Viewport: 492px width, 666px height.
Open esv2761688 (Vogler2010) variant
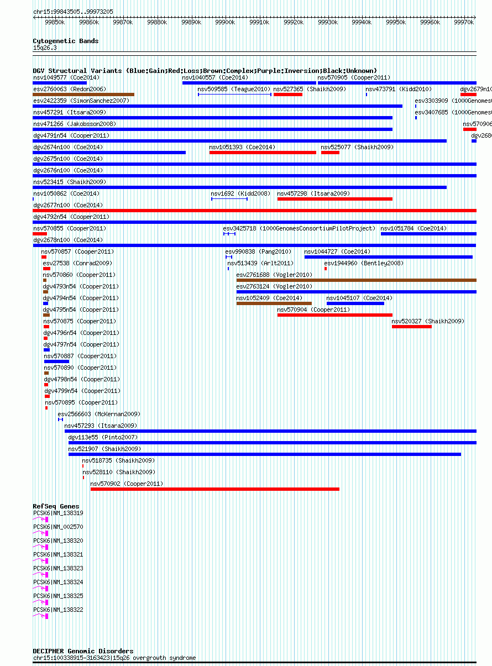click(x=274, y=275)
